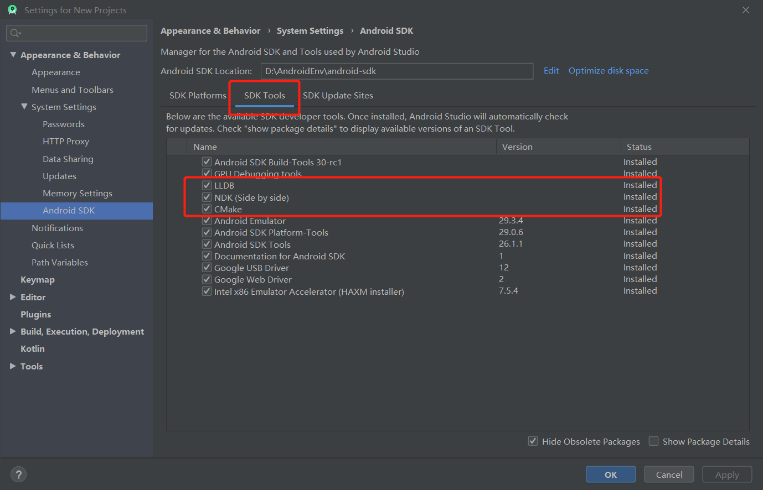Collapse the System Settings tree node
Viewport: 763px width, 490px height.
coord(24,107)
